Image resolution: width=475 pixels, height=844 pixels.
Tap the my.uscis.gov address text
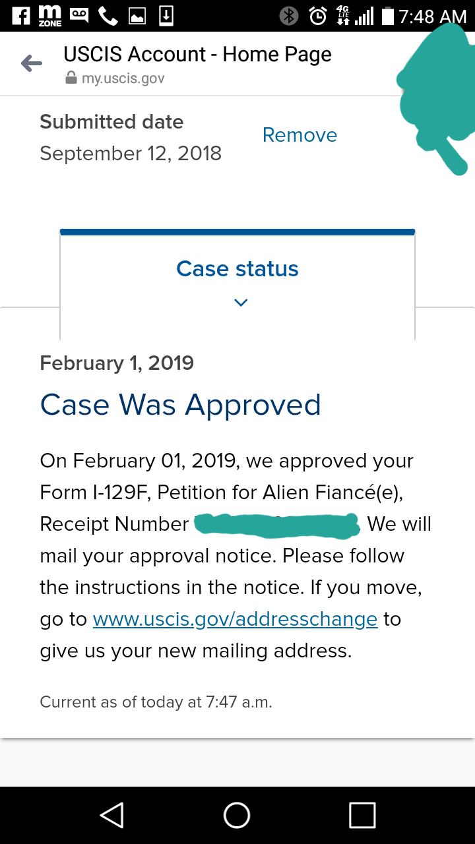point(123,78)
